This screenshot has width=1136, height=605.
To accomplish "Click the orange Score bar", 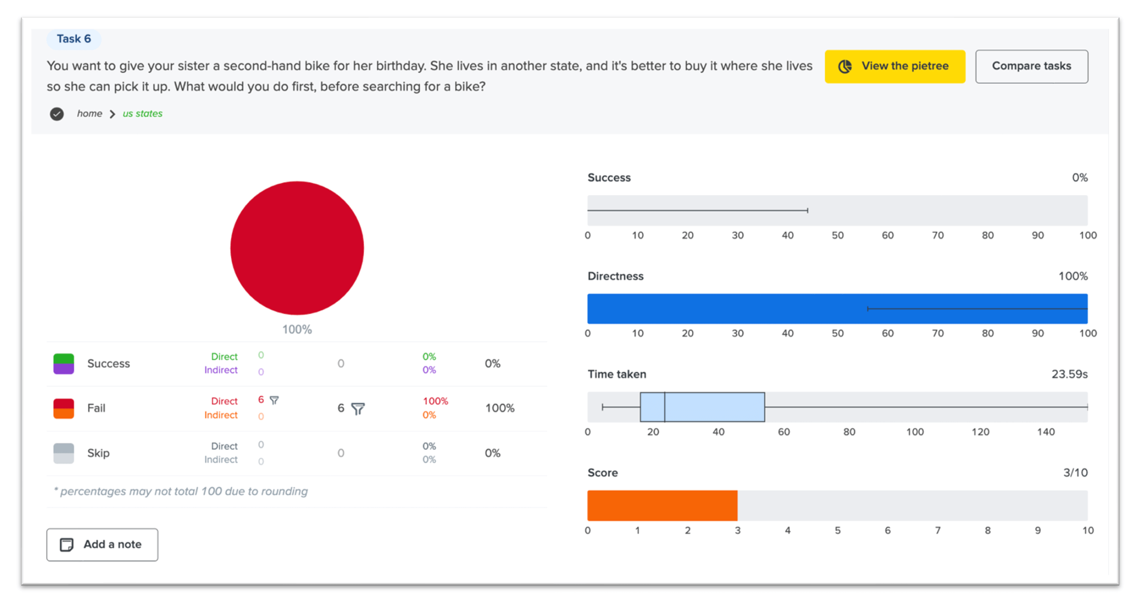I will click(x=662, y=505).
